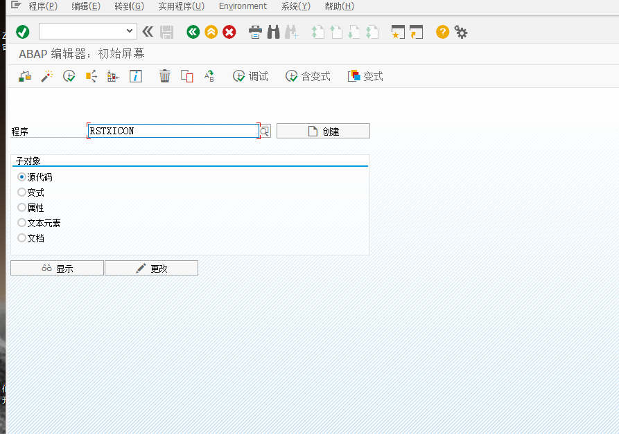Image resolution: width=619 pixels, height=434 pixels.
Task: Click the 创建 (Create) button
Action: tap(323, 131)
